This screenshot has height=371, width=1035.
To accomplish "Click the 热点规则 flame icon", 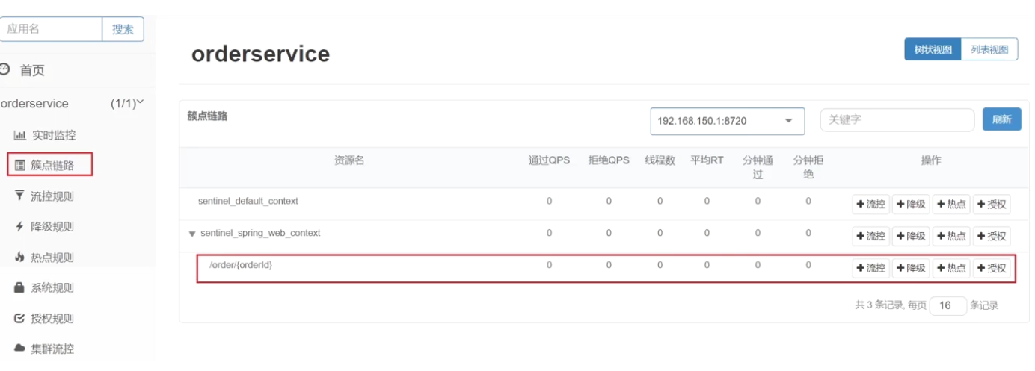I will 19,258.
